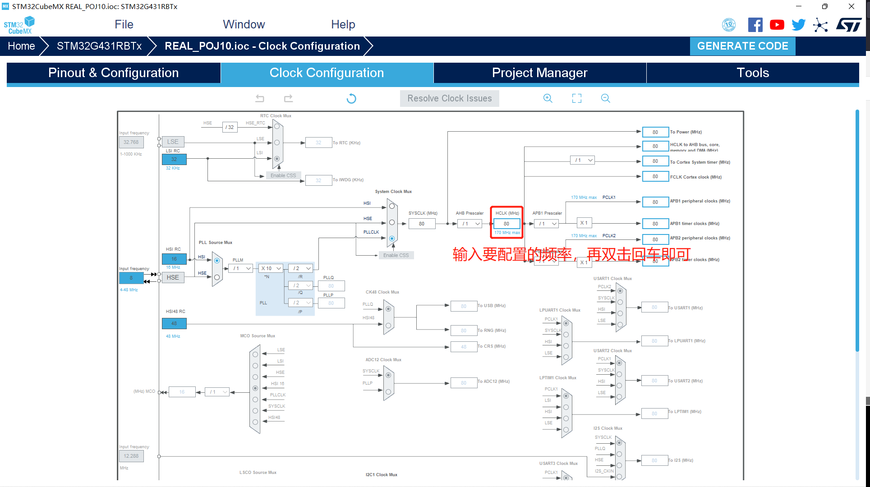Click the LSE oscillator block
870x487 pixels.
pyautogui.click(x=173, y=142)
